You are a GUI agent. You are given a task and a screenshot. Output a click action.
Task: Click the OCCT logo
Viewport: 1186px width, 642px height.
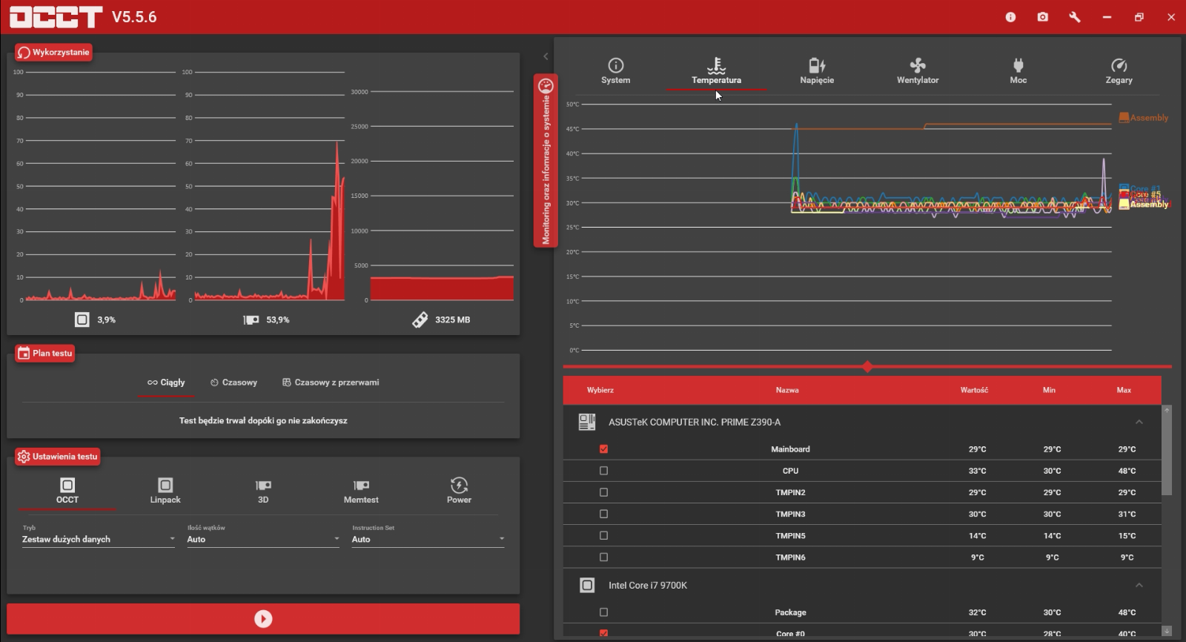point(56,17)
